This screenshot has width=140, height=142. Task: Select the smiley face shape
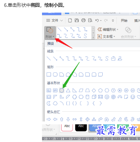pyautogui.click(x=133, y=97)
